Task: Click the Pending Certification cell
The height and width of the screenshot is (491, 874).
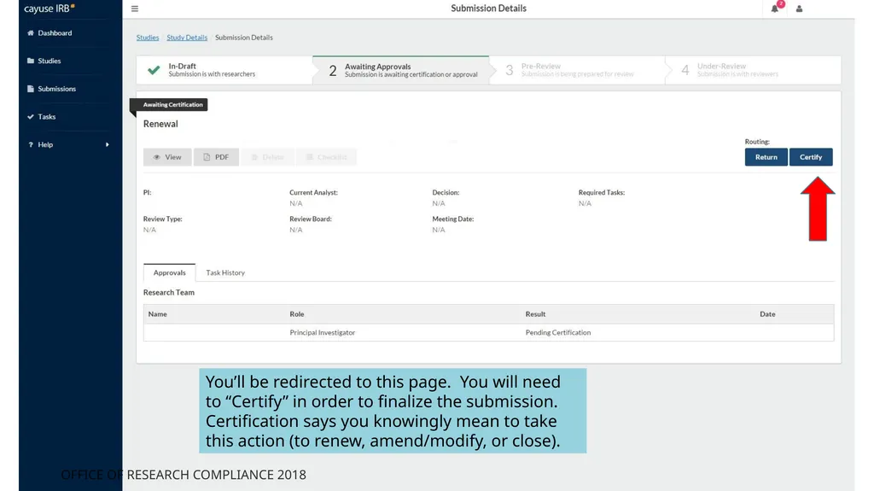Action: [x=558, y=332]
